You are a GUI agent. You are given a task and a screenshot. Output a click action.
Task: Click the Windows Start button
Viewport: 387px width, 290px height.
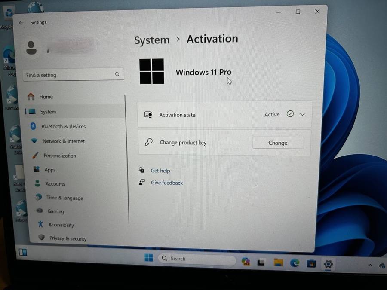pyautogui.click(x=149, y=258)
